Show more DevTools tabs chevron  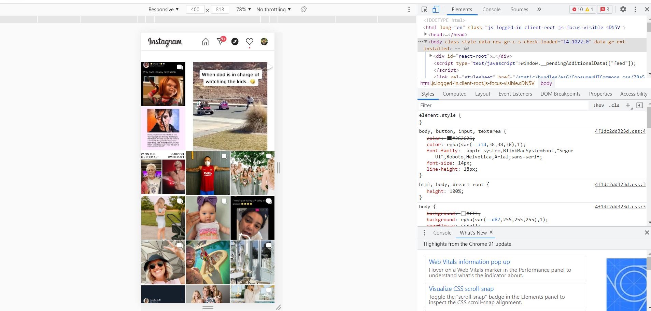539,10
